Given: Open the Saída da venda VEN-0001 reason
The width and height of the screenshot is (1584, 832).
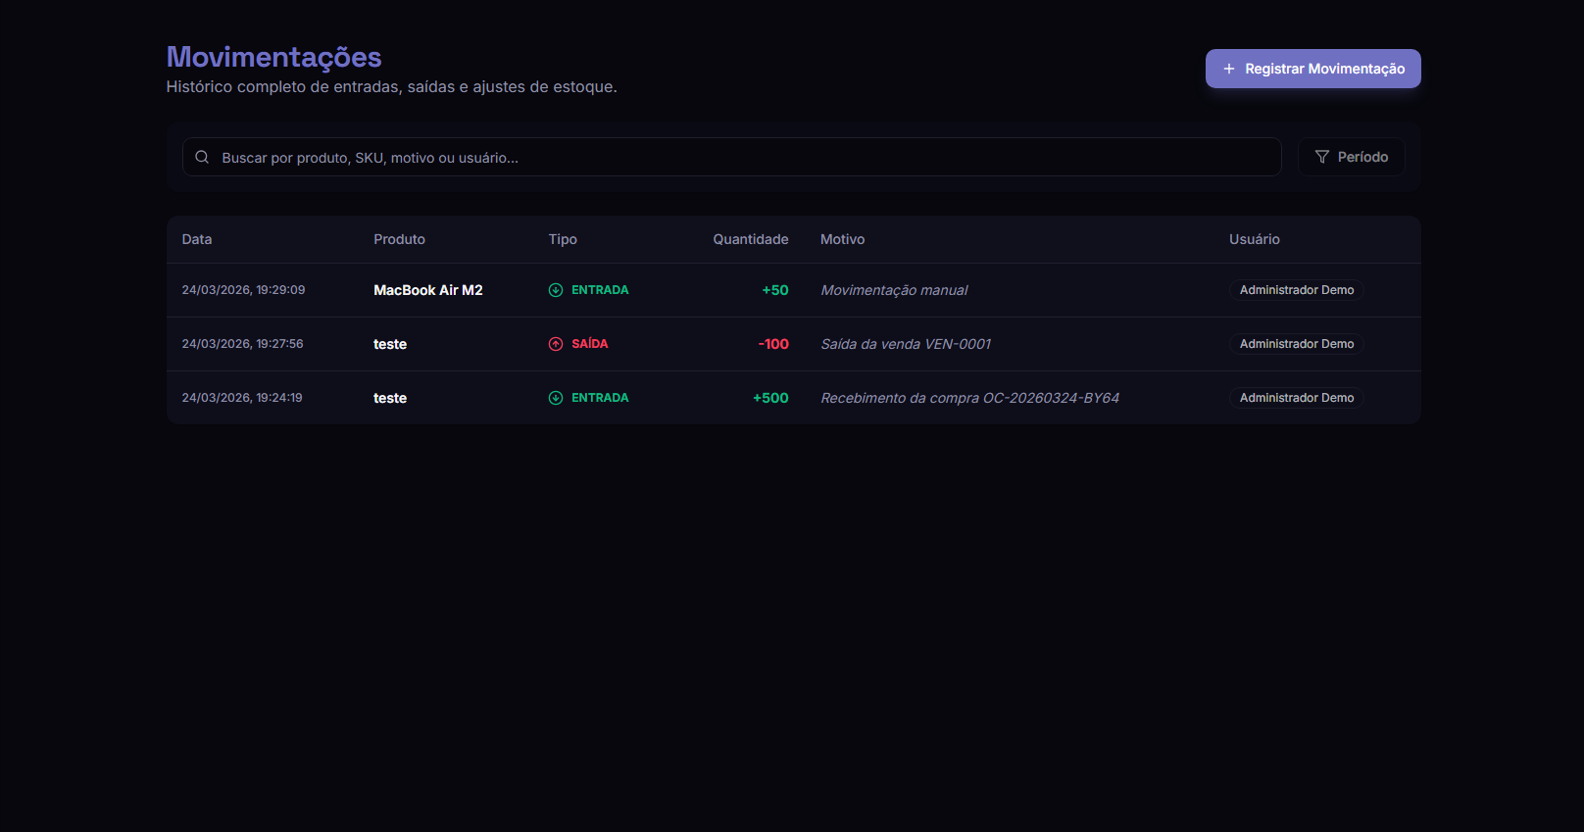Looking at the screenshot, I should tap(906, 344).
